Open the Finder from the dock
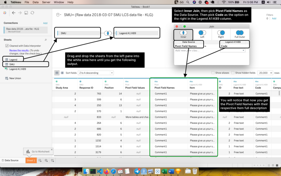 point(86,171)
